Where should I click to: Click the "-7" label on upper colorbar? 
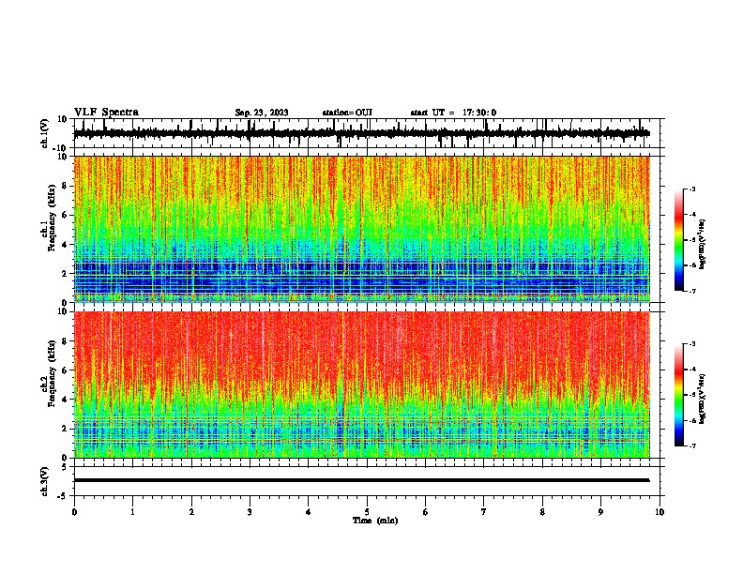(692, 291)
